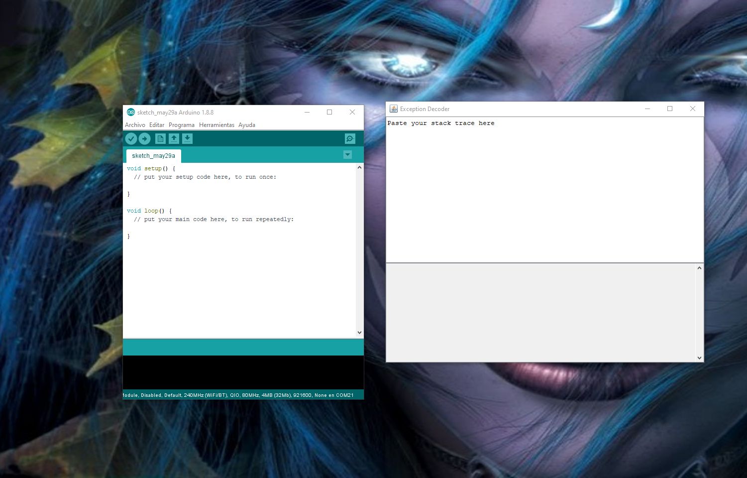Click the Upload arrow icon
747x478 pixels.
145,138
